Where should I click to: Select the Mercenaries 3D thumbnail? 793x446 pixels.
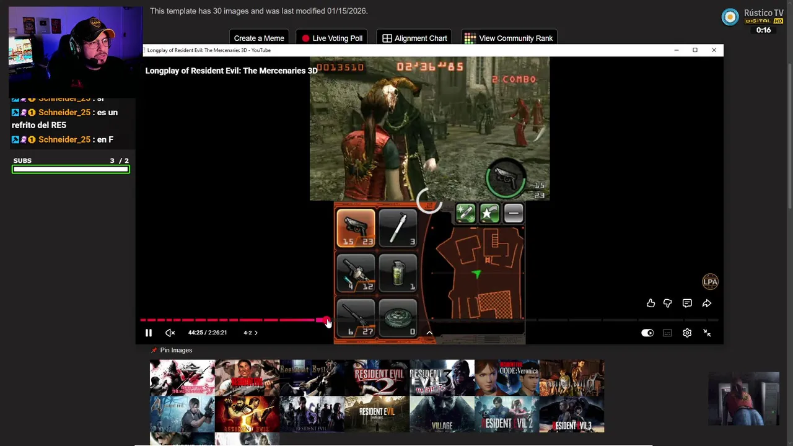pos(182,377)
